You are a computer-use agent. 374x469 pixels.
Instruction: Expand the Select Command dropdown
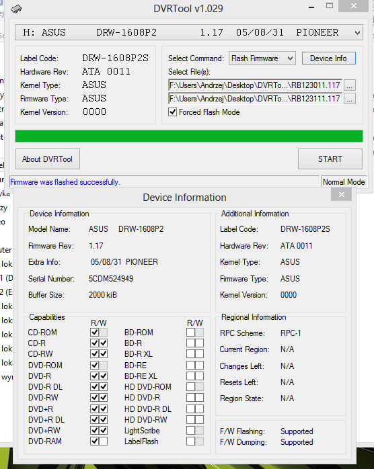(290, 58)
